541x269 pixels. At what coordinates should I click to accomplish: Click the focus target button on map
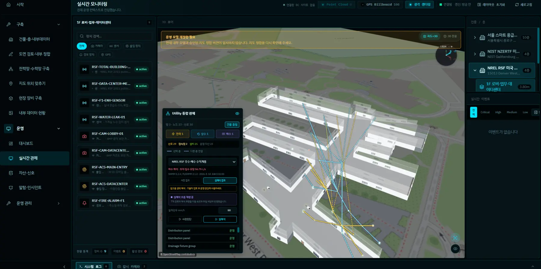[455, 238]
